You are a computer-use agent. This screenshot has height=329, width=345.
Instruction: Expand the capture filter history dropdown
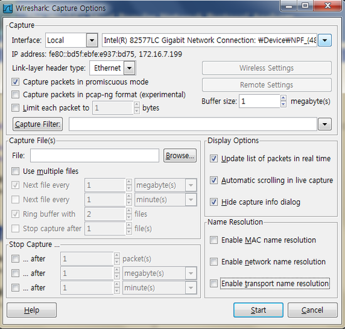pos(325,124)
